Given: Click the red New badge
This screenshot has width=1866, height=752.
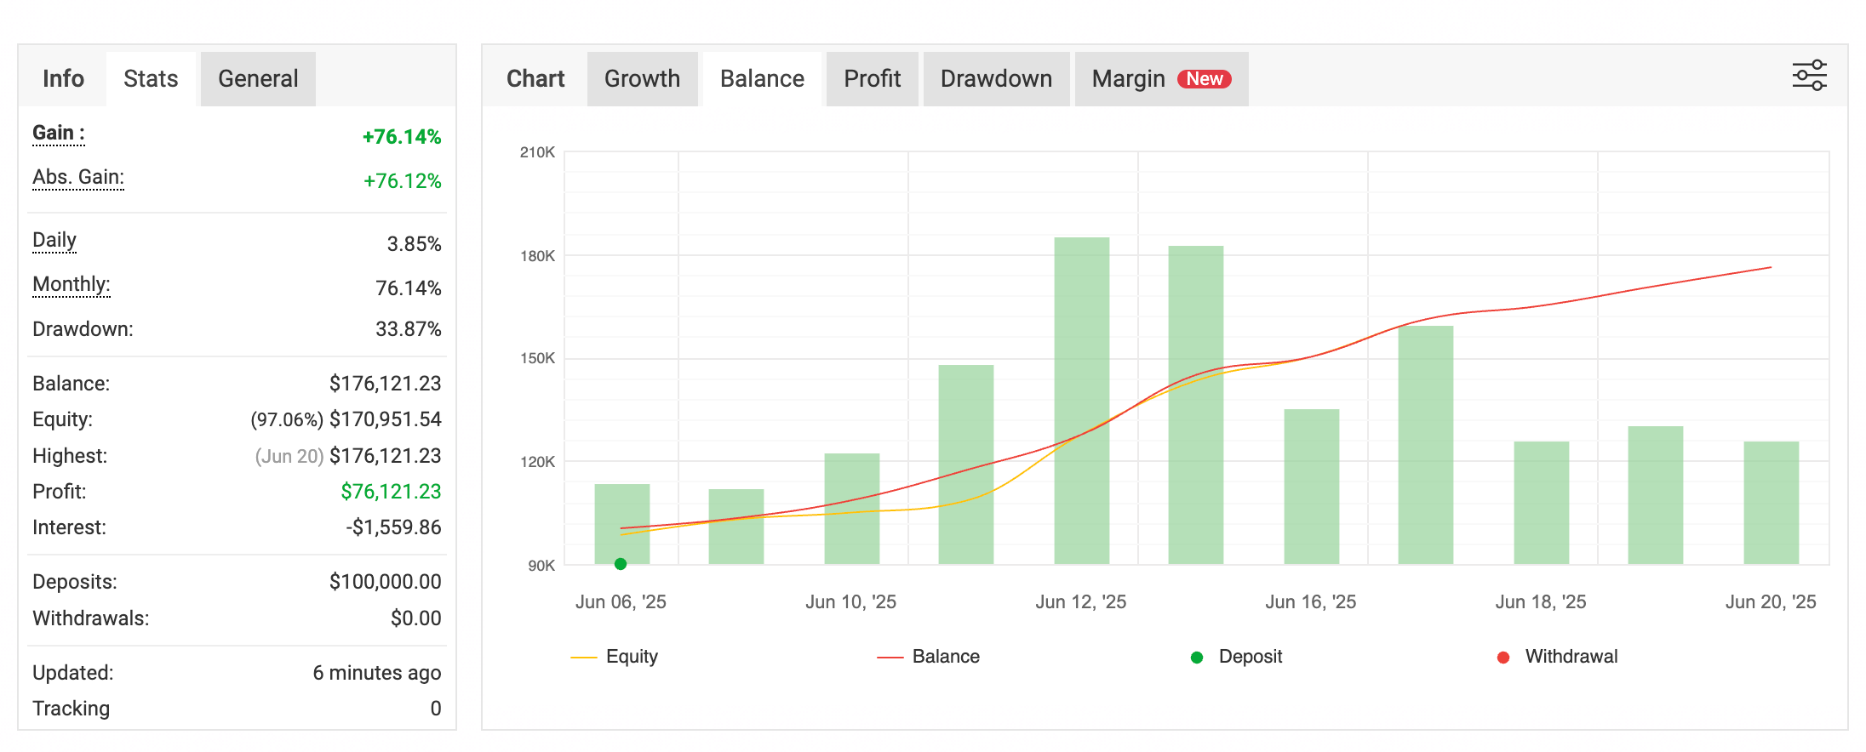Looking at the screenshot, I should click(1204, 79).
